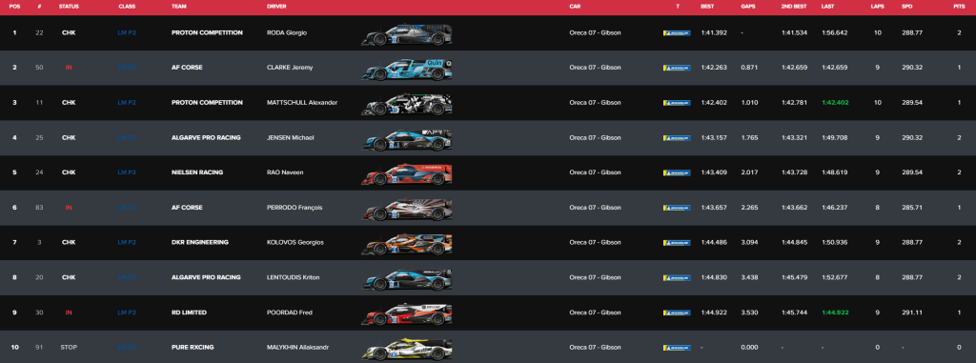Sort by the POS column header
The image size is (976, 363).
(x=14, y=7)
